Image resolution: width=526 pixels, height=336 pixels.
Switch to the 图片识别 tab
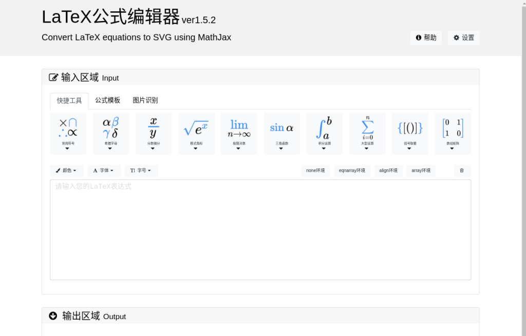tap(145, 101)
